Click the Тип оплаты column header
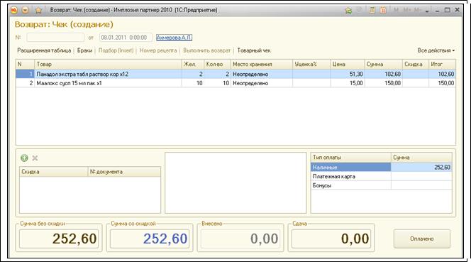 pos(351,158)
